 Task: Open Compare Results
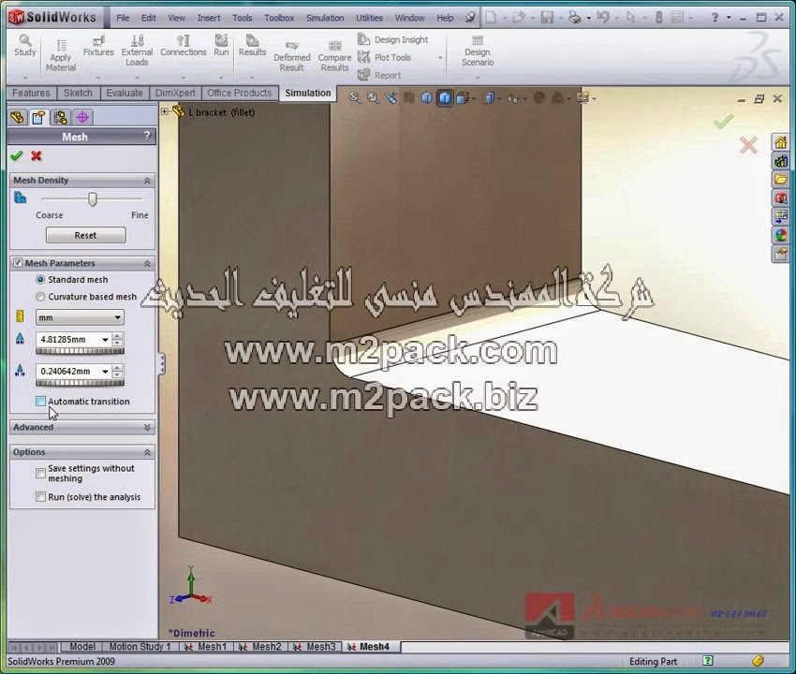click(x=334, y=55)
